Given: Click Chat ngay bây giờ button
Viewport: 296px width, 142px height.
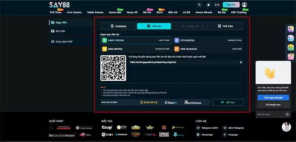Looking at the screenshot, I should tap(273, 98).
